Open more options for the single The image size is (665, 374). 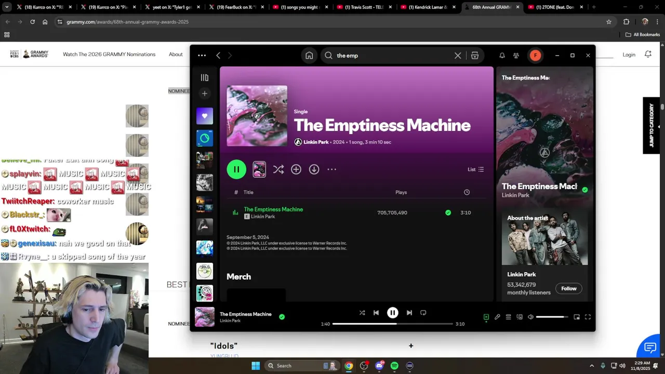coord(332,169)
